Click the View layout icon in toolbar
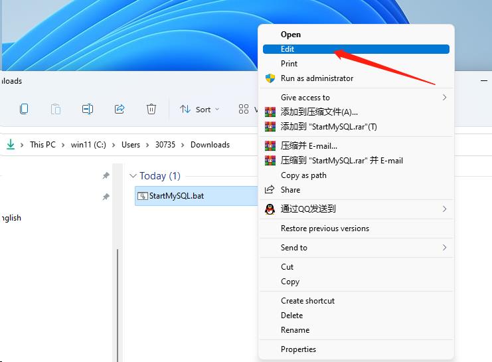492x362 pixels. coord(242,109)
